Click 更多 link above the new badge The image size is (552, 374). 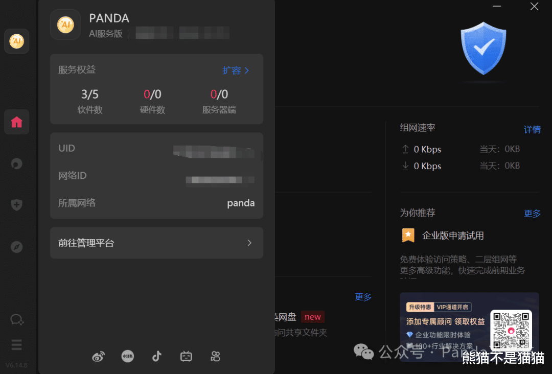(363, 297)
